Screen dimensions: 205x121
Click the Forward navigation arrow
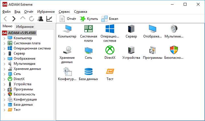pyautogui.click(x=14, y=19)
